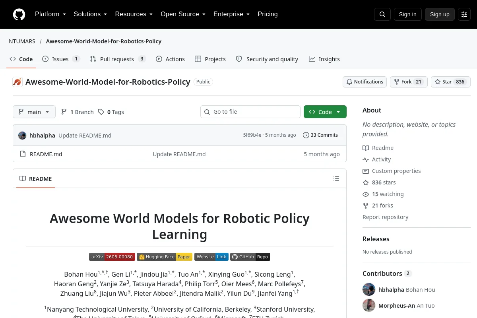View the 836 stars link
Image resolution: width=477 pixels, height=318 pixels.
pyautogui.click(x=379, y=182)
